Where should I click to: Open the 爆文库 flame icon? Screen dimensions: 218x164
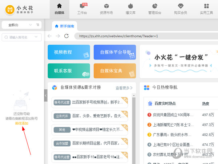coord(130,6)
